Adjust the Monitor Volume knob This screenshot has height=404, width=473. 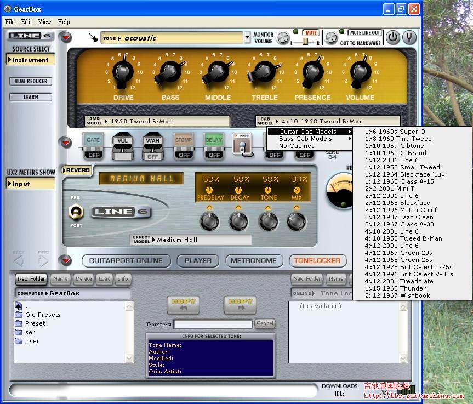(x=283, y=38)
